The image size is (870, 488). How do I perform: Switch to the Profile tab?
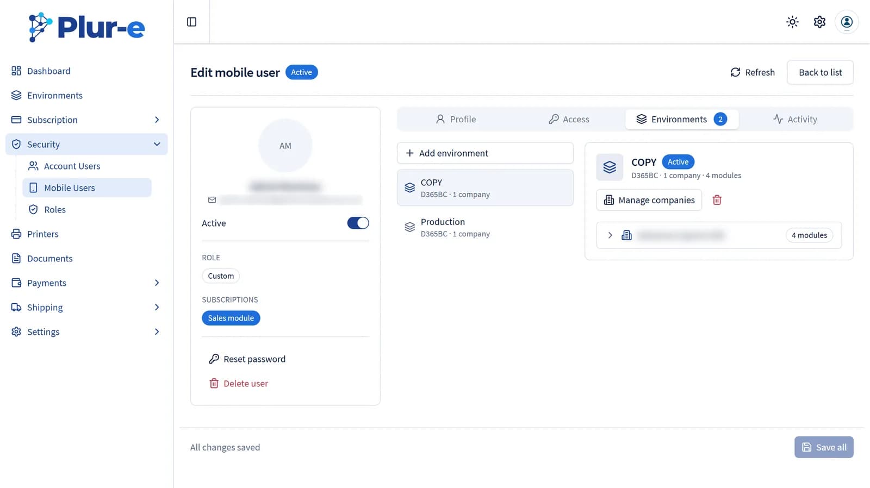[456, 119]
